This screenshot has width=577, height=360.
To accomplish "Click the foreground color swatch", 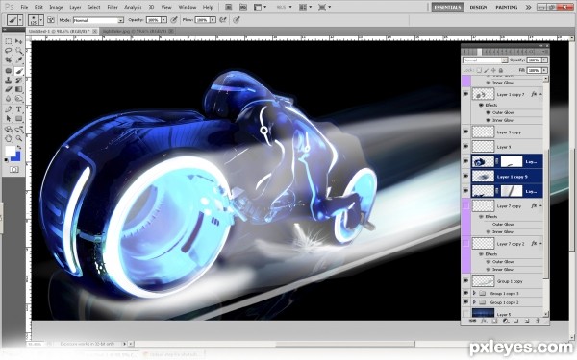I will point(10,151).
